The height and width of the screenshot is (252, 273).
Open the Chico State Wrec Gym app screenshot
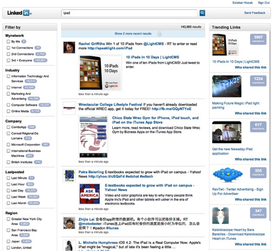[x=93, y=137]
